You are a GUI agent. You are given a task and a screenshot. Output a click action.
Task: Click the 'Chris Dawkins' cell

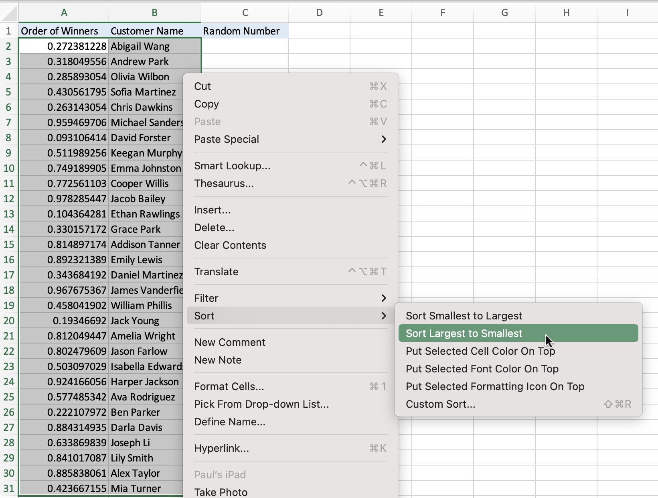[x=146, y=107]
